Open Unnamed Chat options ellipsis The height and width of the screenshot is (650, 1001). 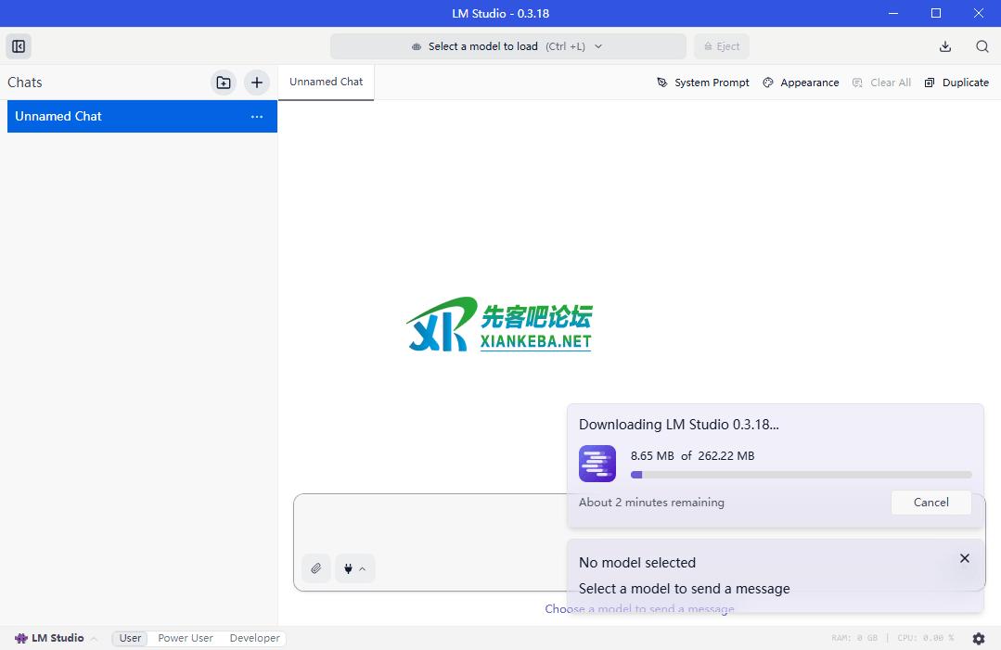pos(257,117)
